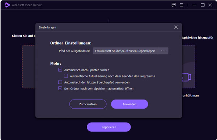Open the feedback chat bubble icon
This screenshot has height=140, width=217.
click(174, 5)
